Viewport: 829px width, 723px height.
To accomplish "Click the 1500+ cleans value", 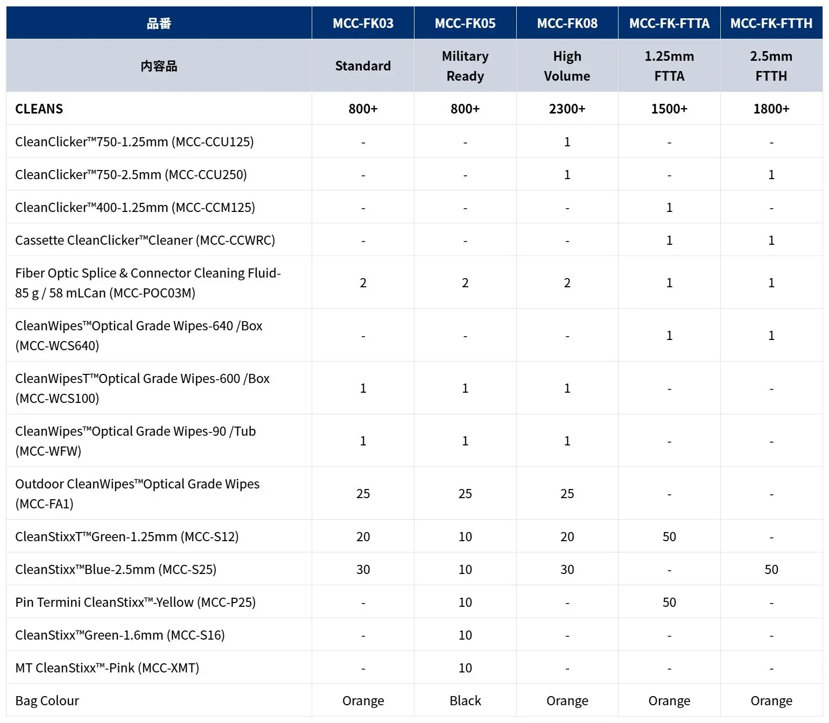I will point(669,109).
